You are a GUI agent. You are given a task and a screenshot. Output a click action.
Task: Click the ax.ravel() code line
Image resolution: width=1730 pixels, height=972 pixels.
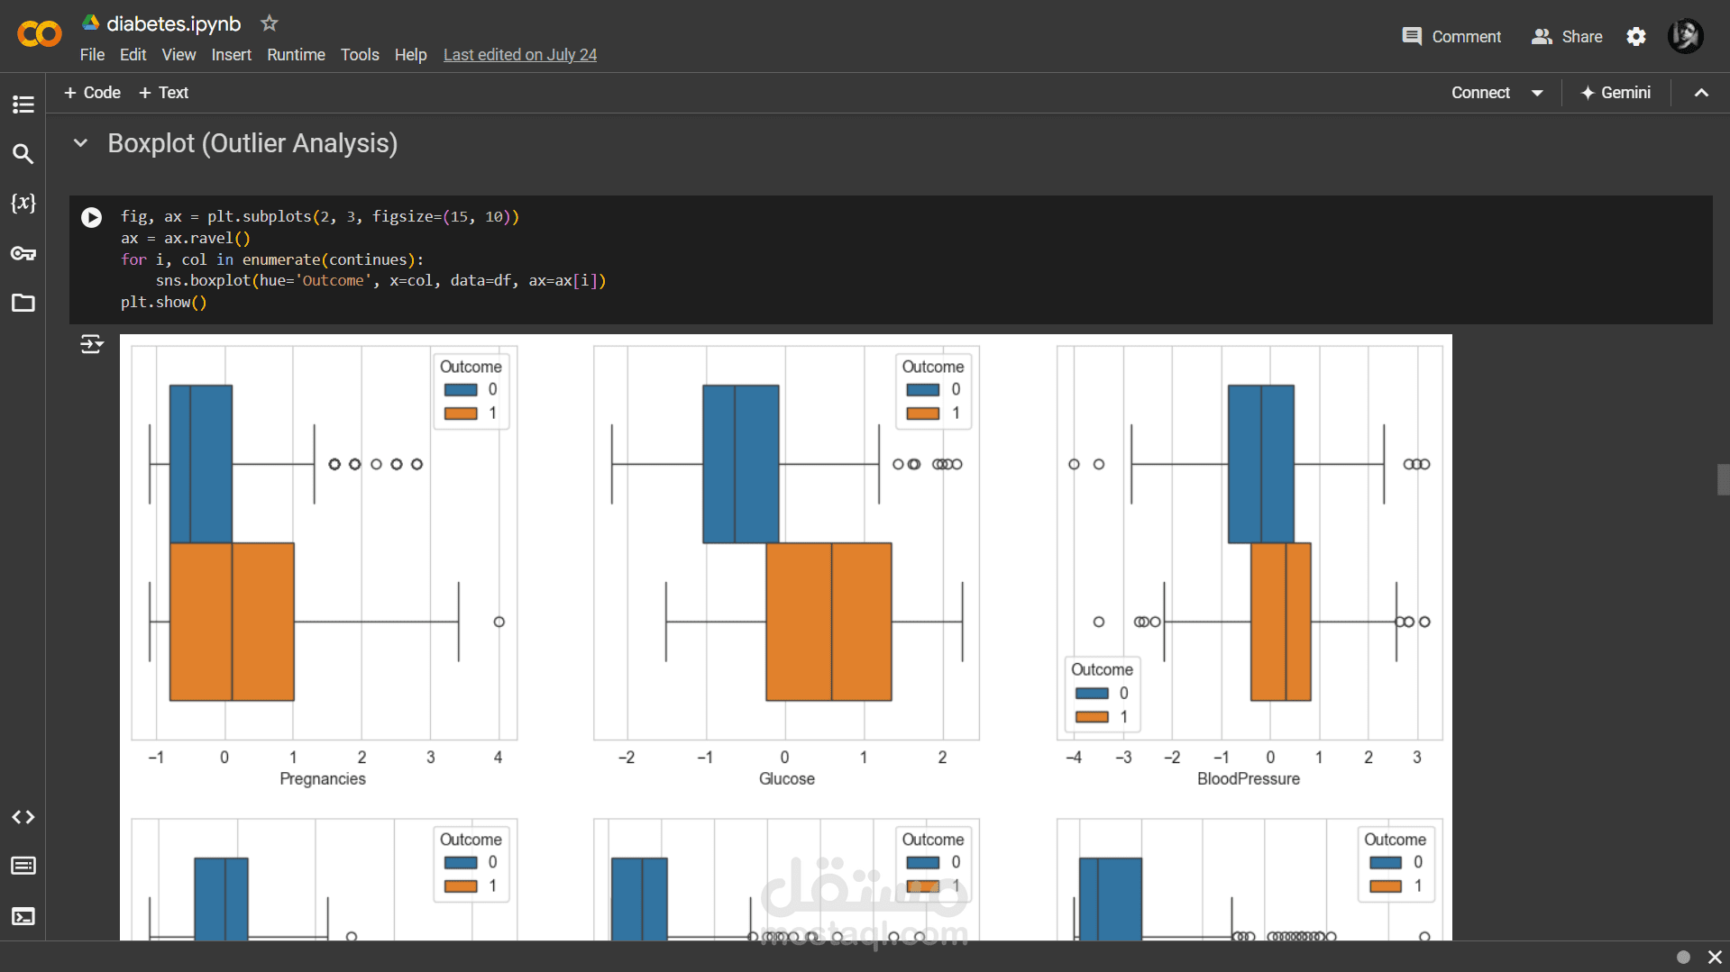coord(186,239)
